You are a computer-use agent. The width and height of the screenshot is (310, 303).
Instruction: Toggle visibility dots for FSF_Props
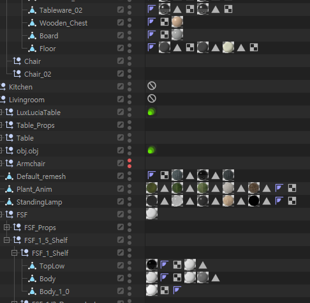click(x=129, y=228)
